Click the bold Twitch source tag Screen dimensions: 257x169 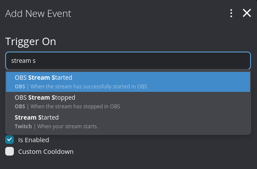coord(23,126)
